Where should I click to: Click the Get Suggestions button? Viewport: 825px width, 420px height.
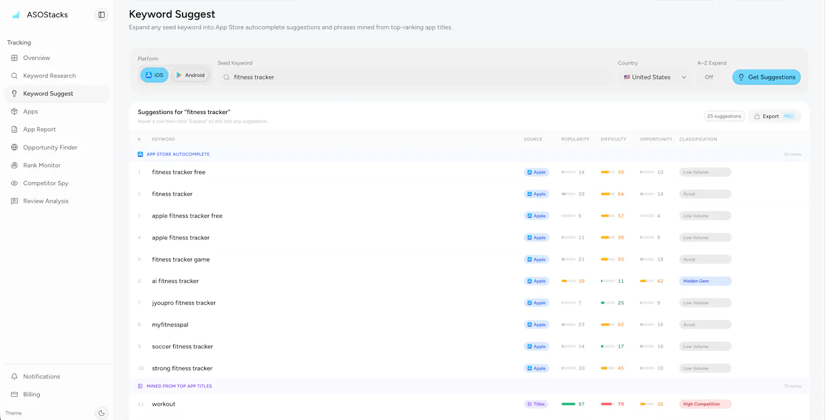pyautogui.click(x=766, y=77)
